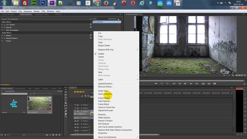Expand Time Remapping properties

(x=2, y=30)
